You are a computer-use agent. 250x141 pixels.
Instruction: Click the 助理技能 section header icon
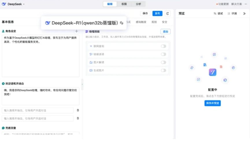87,32
